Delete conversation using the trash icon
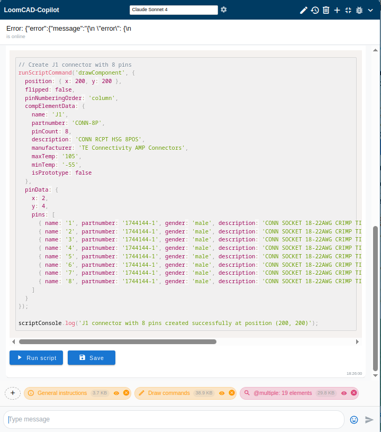The width and height of the screenshot is (381, 432). click(326, 10)
